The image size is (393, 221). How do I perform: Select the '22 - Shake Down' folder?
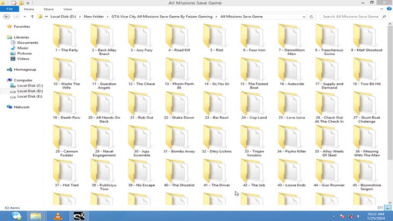(179, 106)
